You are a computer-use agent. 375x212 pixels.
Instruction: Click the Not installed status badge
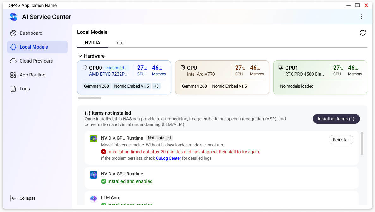point(159,138)
